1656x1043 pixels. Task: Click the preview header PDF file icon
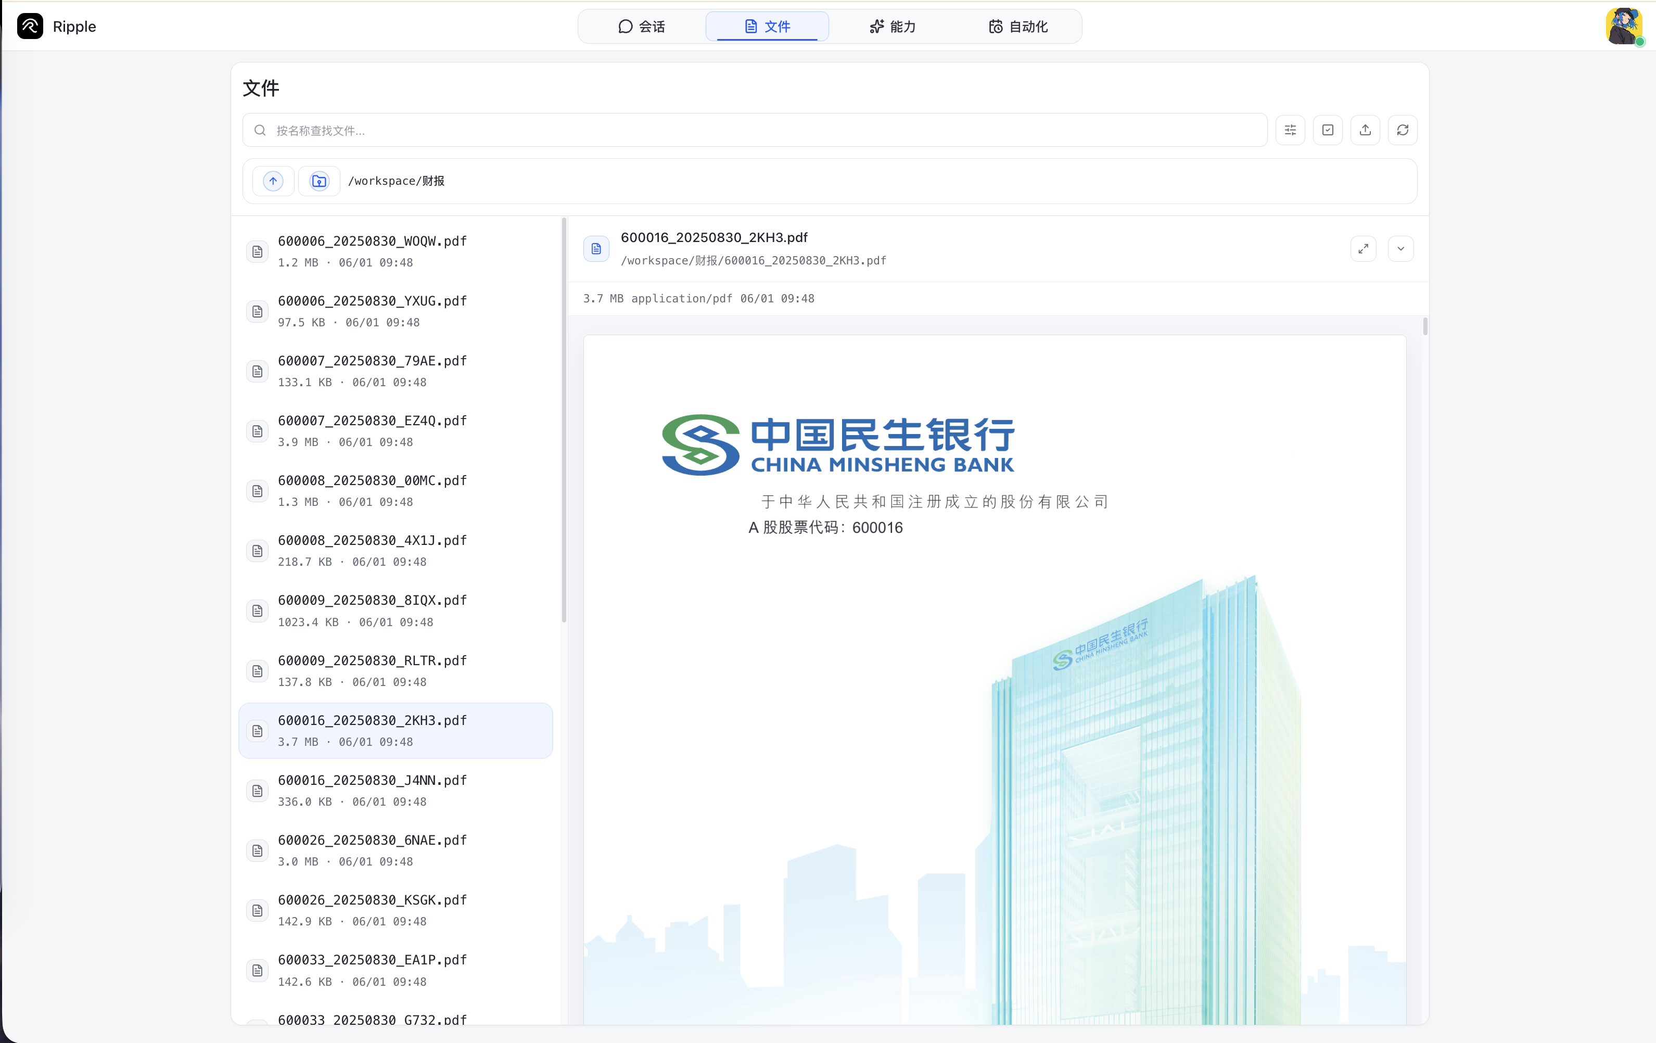pyautogui.click(x=596, y=248)
